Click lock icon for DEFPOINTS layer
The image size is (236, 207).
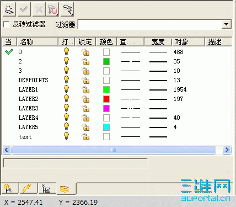pyautogui.click(x=85, y=80)
